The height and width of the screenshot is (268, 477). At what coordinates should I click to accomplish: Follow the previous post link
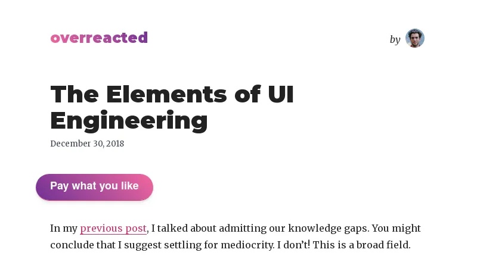(113, 229)
